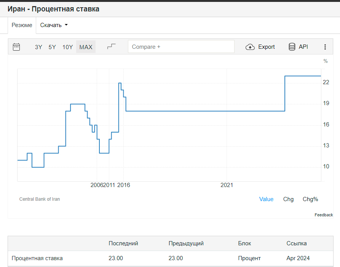340x267 pixels.
Task: Click the Иран - Процентная ставка heading
Action: (x=53, y=9)
